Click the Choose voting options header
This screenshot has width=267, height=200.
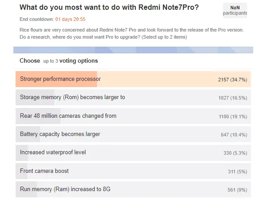pos(59,60)
